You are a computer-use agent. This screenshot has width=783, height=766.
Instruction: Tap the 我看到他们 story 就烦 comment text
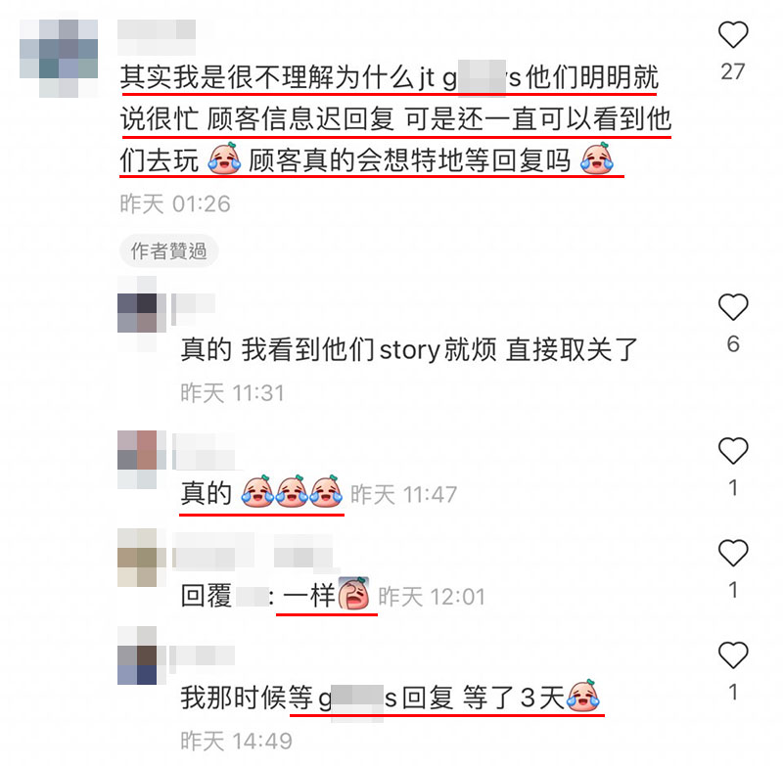(408, 349)
